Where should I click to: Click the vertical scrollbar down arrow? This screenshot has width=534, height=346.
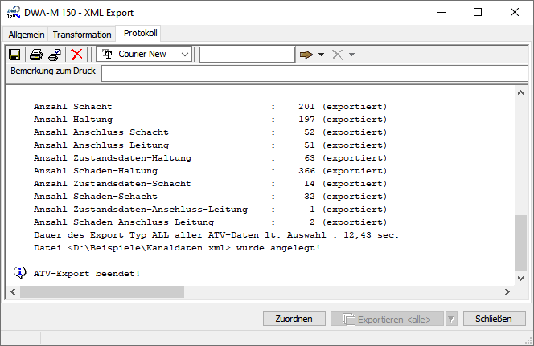click(520, 277)
